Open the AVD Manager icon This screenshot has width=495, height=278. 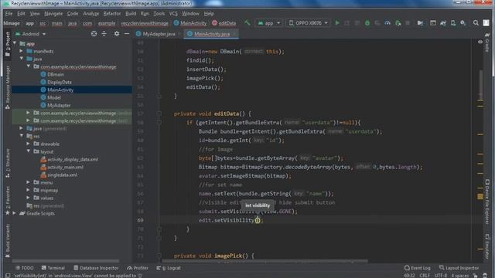click(453, 23)
